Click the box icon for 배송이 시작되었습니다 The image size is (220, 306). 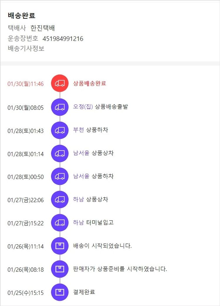click(x=60, y=246)
